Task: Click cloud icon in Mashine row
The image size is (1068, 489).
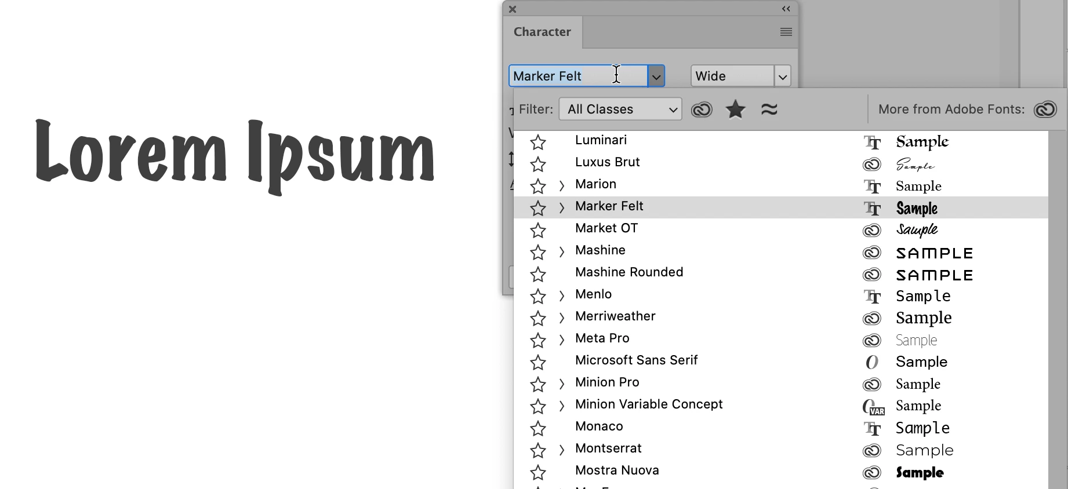Action: tap(872, 253)
